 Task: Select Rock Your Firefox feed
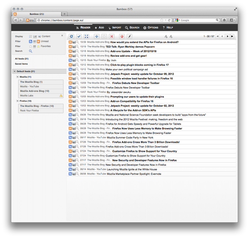pos(41,111)
